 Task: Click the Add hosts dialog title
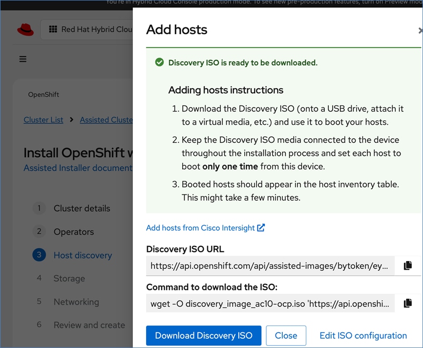pyautogui.click(x=177, y=30)
